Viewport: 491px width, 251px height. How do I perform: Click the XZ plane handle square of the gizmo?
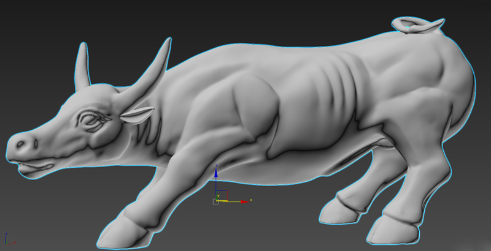point(222,195)
